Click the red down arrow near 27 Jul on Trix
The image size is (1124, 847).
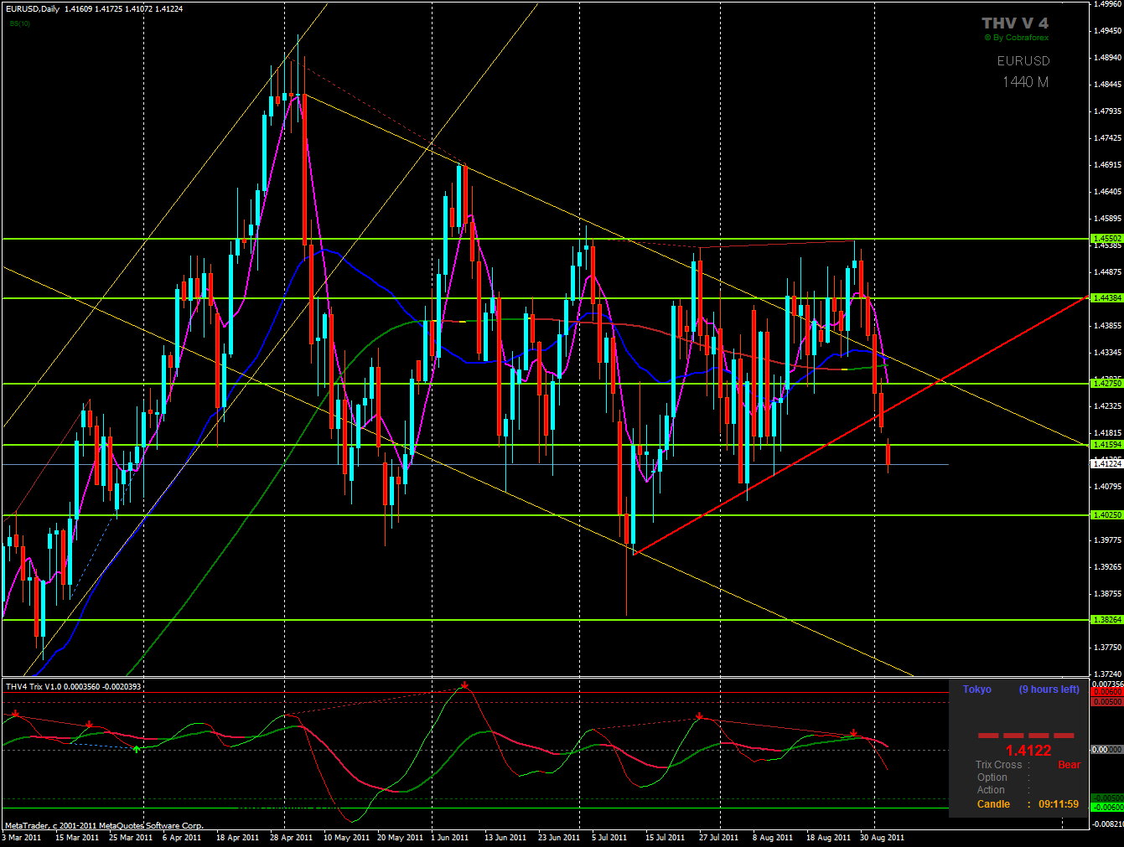pyautogui.click(x=699, y=717)
